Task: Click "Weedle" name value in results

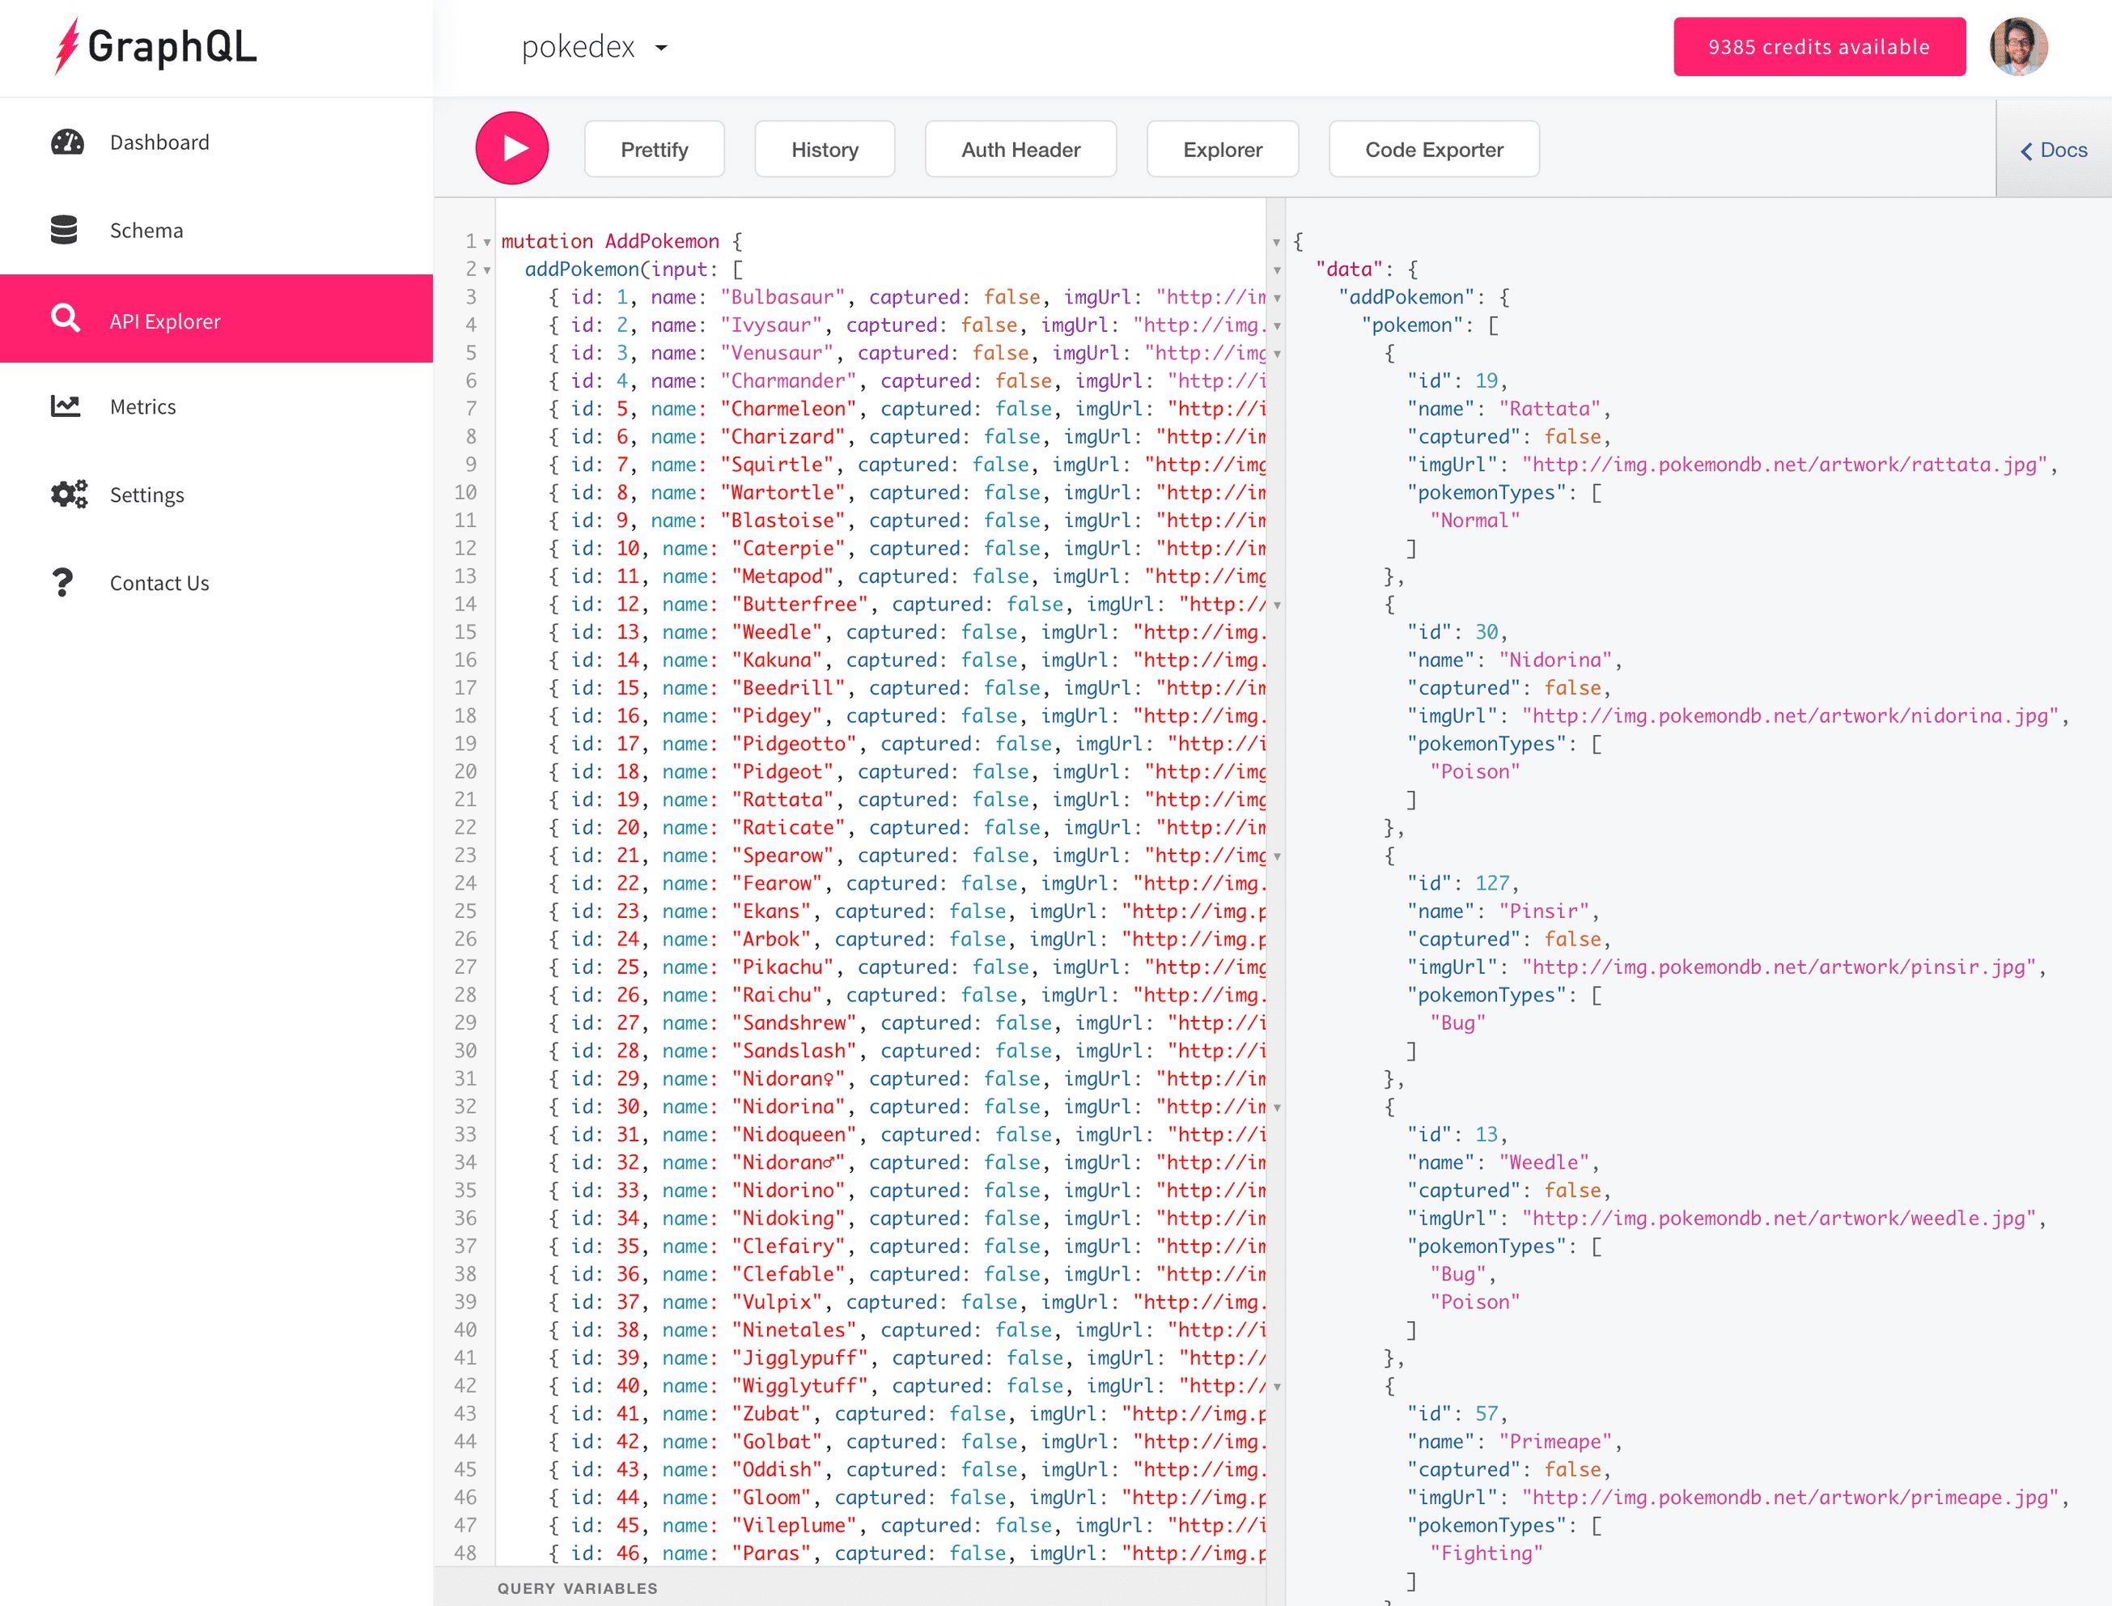Action: coord(1543,1163)
